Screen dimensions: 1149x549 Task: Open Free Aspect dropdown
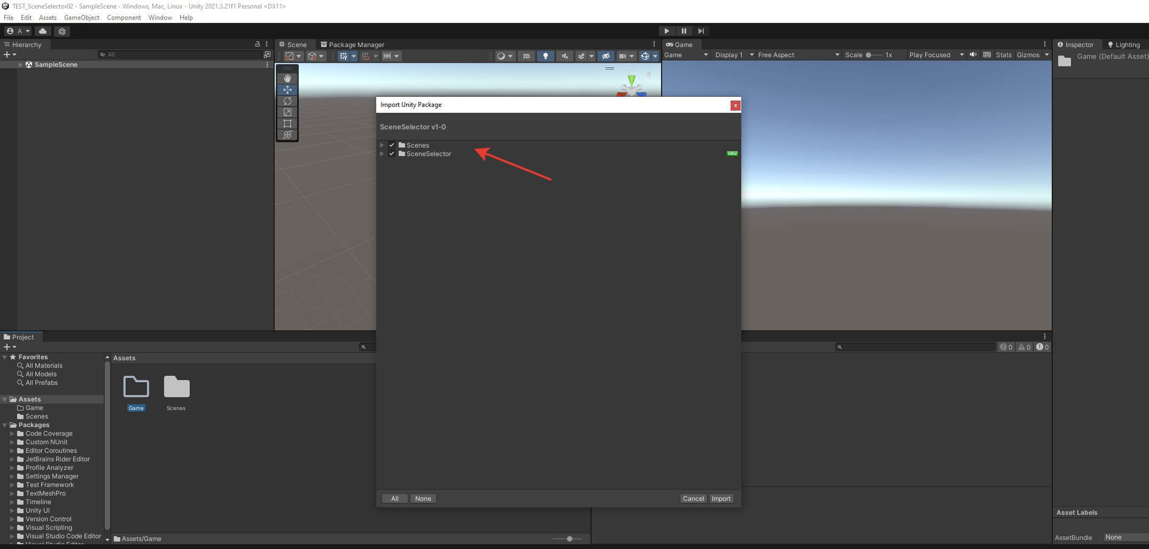[x=798, y=55]
